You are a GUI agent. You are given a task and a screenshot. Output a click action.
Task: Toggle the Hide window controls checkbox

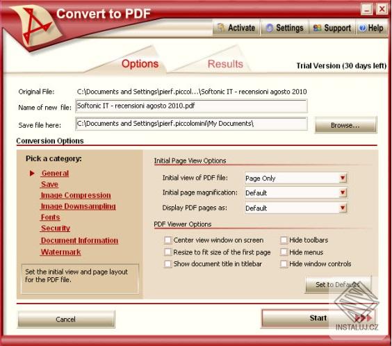[284, 264]
